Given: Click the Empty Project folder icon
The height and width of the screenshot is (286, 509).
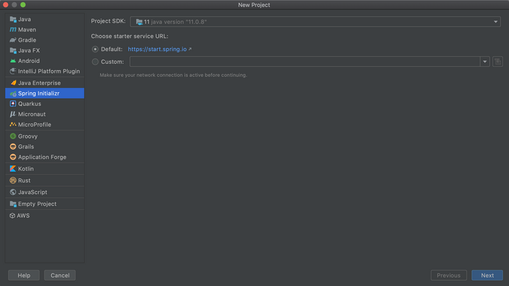Looking at the screenshot, I should pos(13,204).
